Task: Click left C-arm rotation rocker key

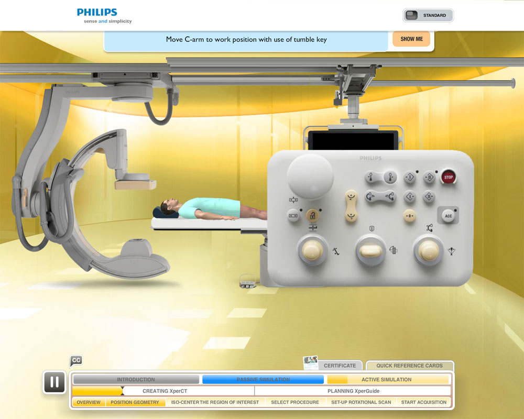Action: 370,197
